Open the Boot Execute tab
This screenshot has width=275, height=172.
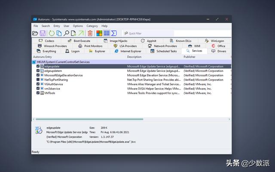[79, 41]
